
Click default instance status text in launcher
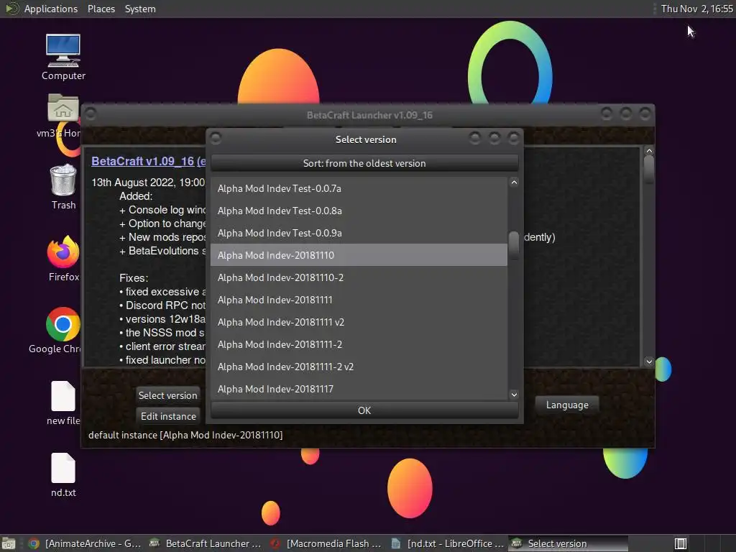click(x=185, y=435)
